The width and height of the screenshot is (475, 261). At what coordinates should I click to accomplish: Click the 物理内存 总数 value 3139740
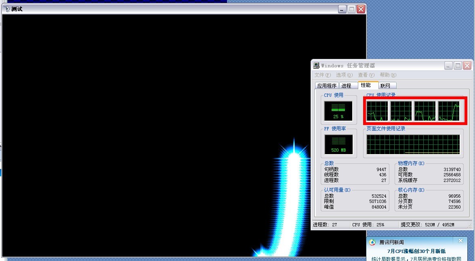coord(452,169)
